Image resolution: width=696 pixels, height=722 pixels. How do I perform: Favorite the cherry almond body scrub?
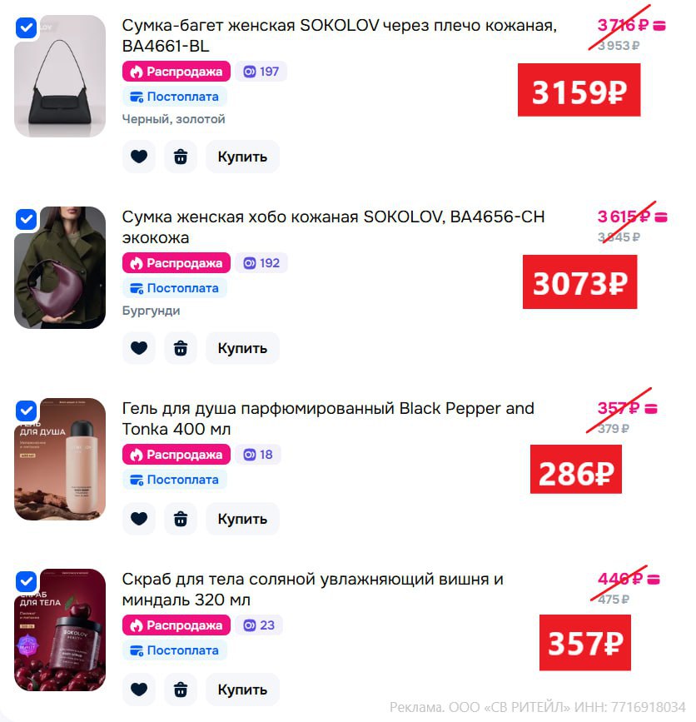pyautogui.click(x=139, y=690)
